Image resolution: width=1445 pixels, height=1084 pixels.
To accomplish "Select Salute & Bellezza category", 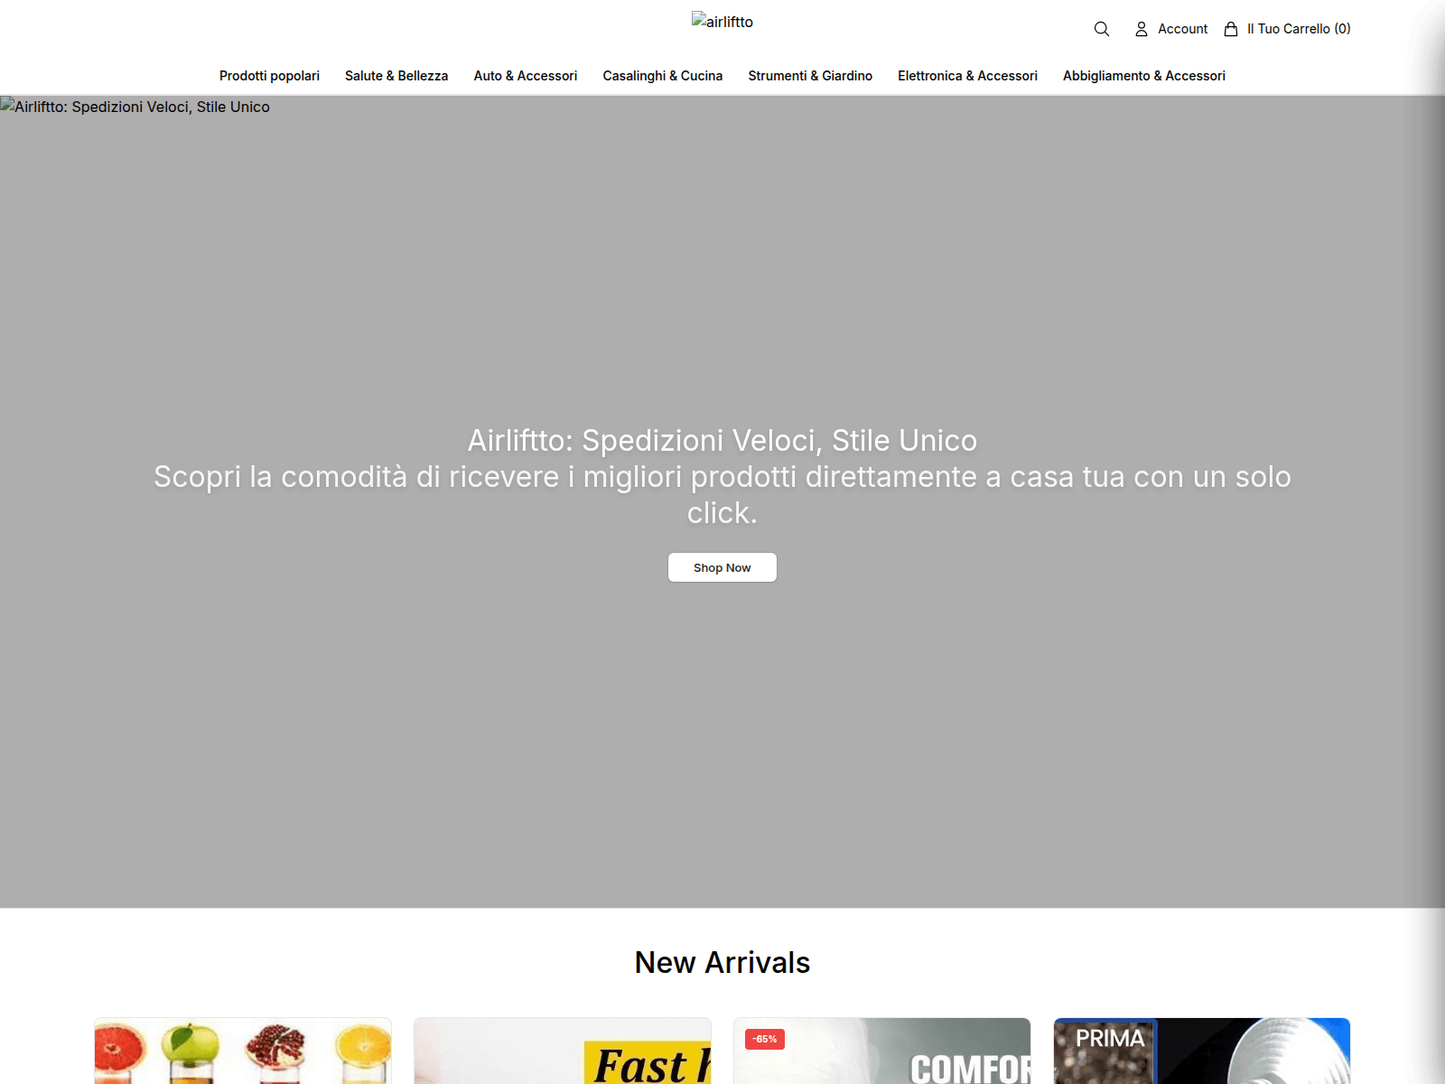I will 396,76.
